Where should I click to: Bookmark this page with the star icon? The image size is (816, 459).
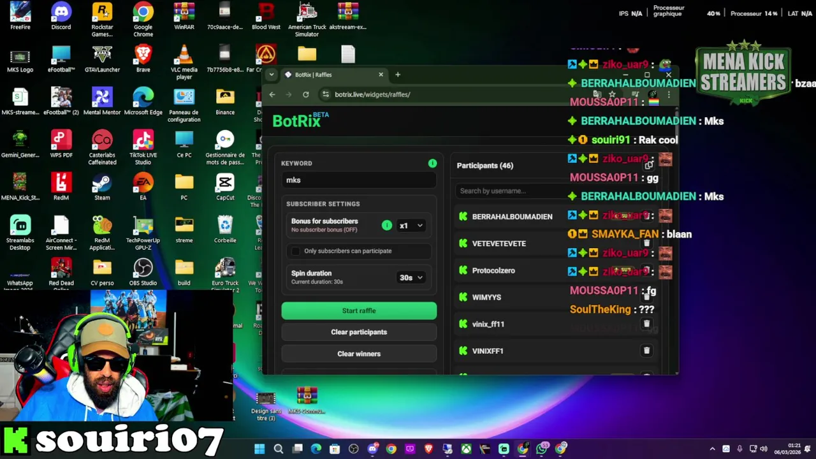(x=612, y=94)
